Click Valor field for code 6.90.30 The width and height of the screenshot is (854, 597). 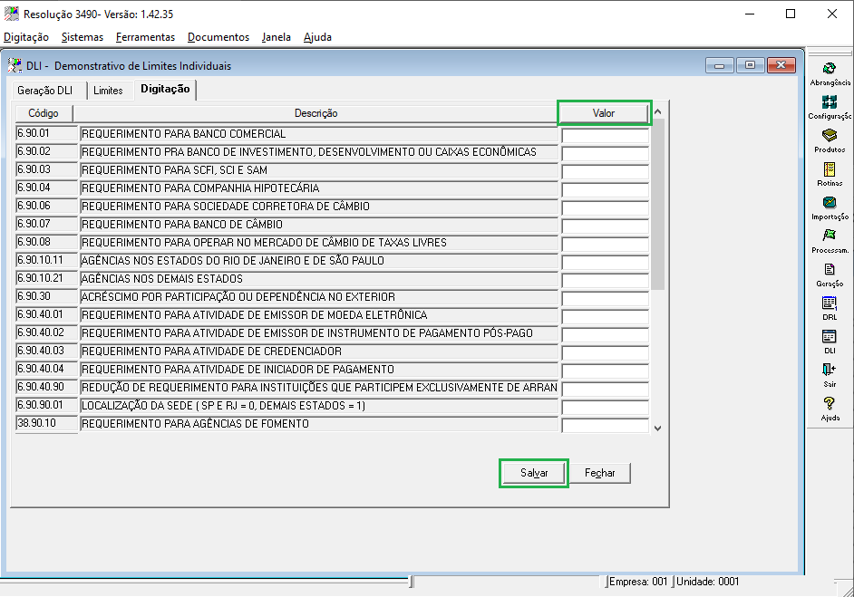click(605, 298)
